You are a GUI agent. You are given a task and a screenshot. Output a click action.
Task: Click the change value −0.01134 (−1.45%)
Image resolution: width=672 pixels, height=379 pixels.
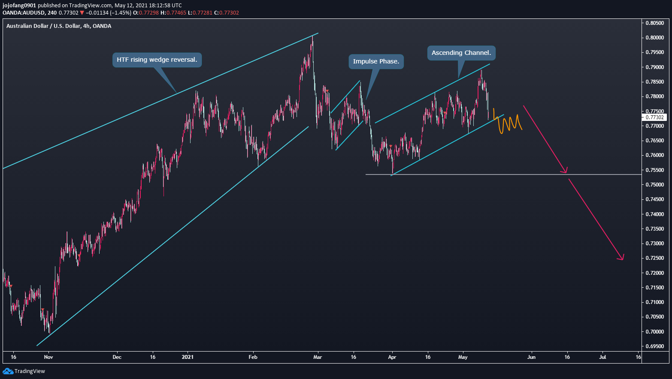pos(108,13)
